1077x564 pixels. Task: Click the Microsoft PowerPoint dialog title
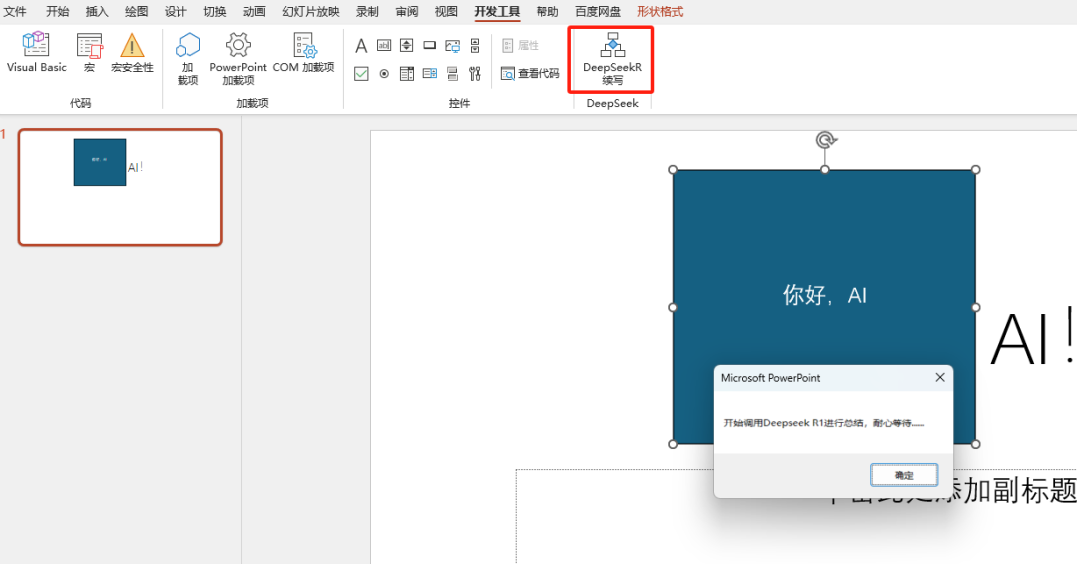click(770, 378)
